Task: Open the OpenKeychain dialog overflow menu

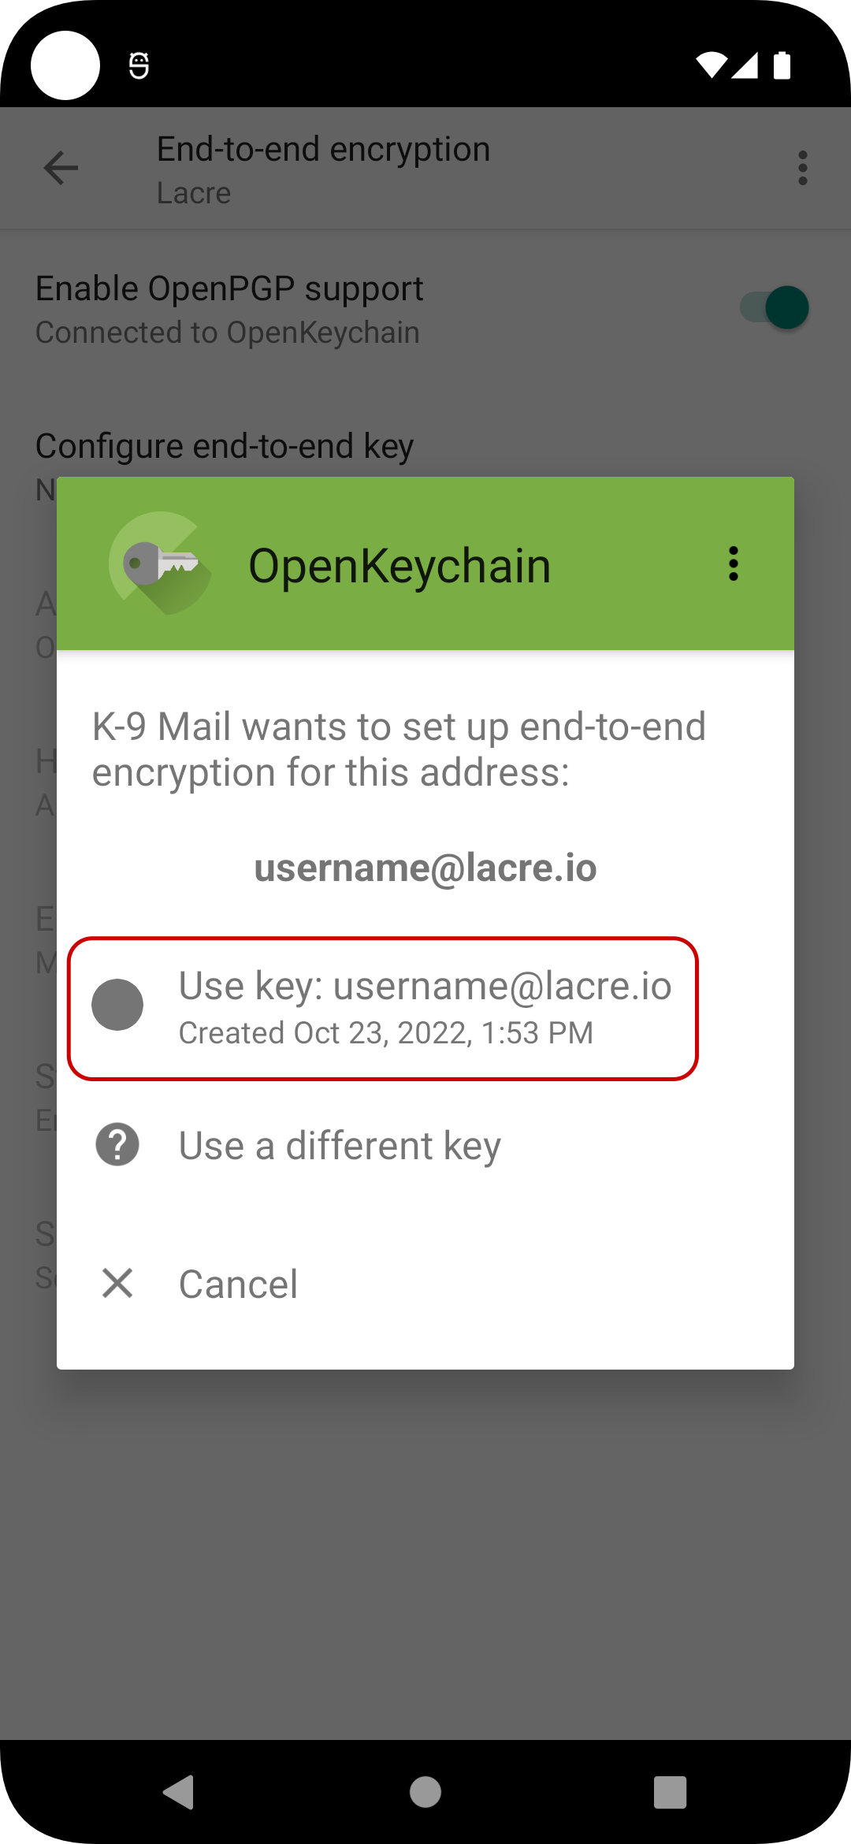Action: point(734,564)
